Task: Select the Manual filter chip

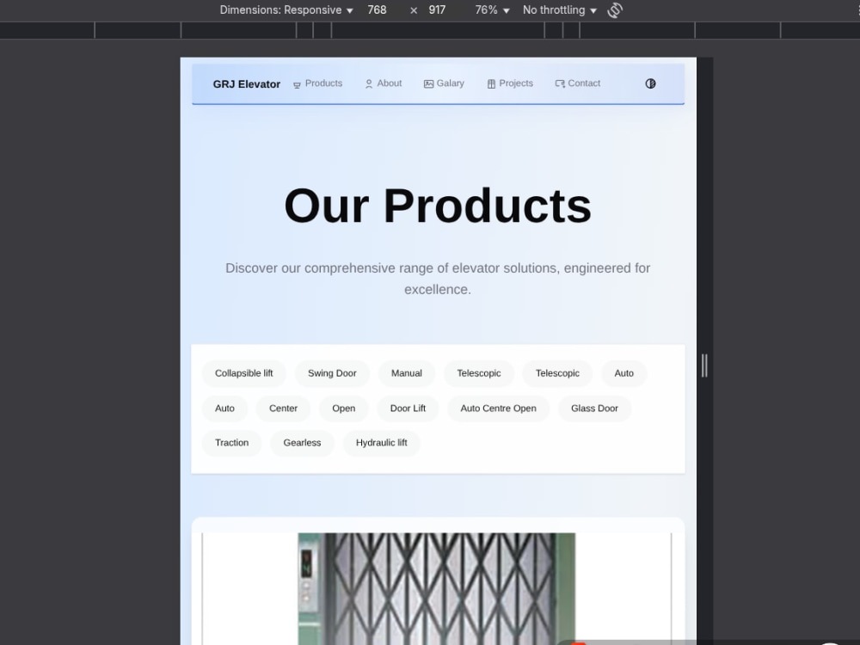Action: point(407,373)
